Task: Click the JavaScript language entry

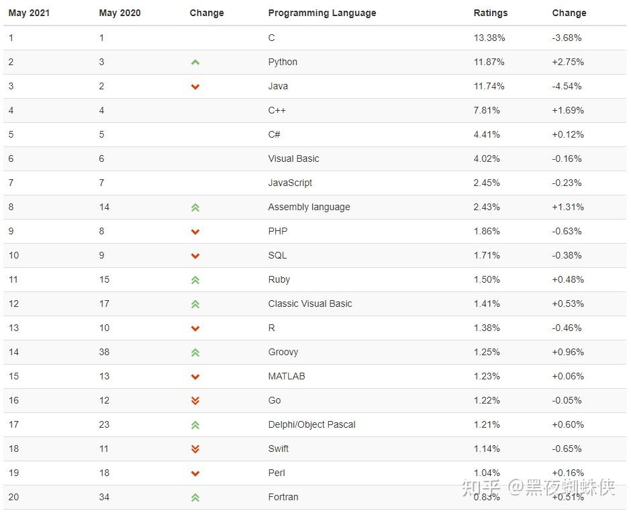Action: click(290, 183)
